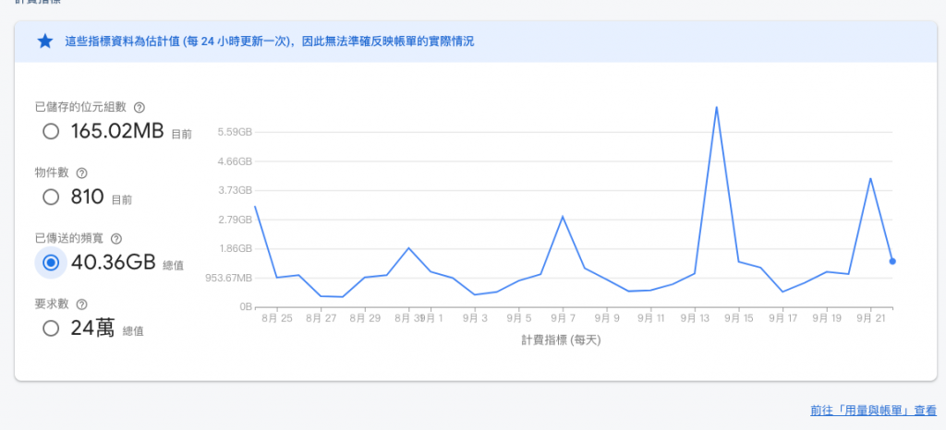946x430 pixels.
Task: Click the 已傳送的頻寬 metric label
Action: pos(69,238)
